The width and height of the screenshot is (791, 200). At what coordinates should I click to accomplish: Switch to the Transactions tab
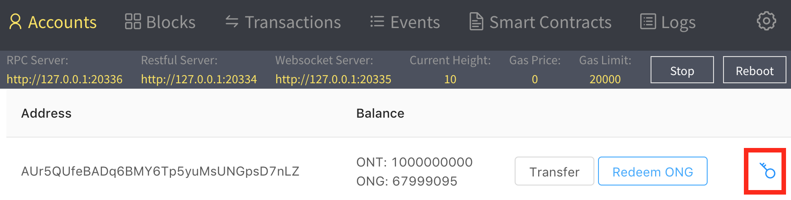(293, 22)
